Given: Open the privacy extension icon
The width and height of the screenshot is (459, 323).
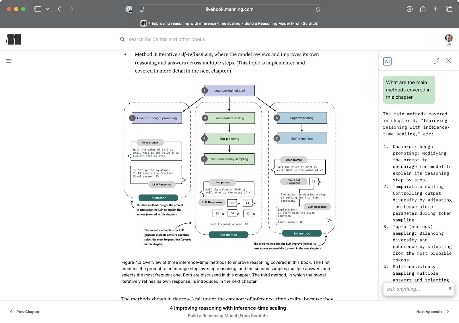Looking at the screenshot, I should (x=129, y=9).
